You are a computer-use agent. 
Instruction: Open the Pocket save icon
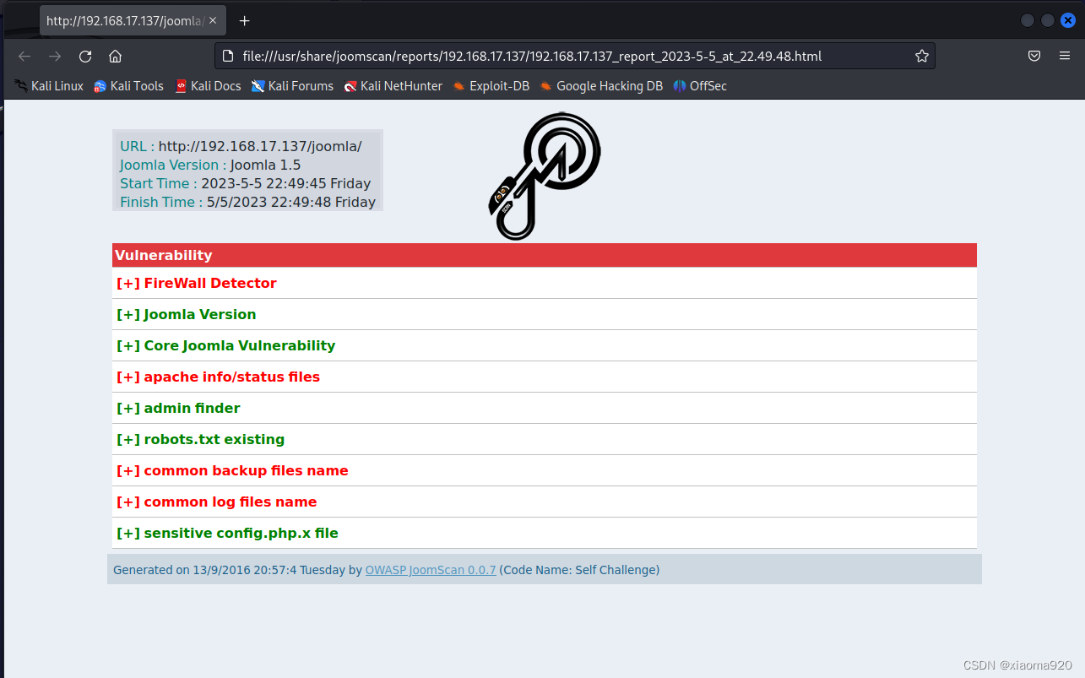point(1034,57)
